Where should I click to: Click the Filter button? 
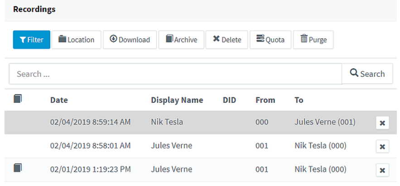(x=32, y=40)
